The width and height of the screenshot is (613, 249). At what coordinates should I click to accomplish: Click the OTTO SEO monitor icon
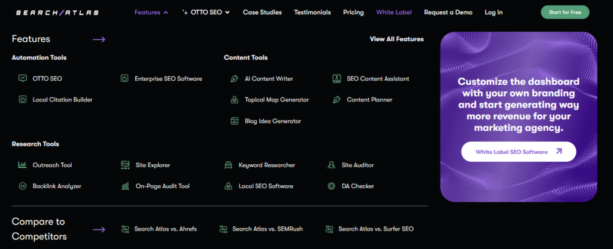pyautogui.click(x=23, y=78)
